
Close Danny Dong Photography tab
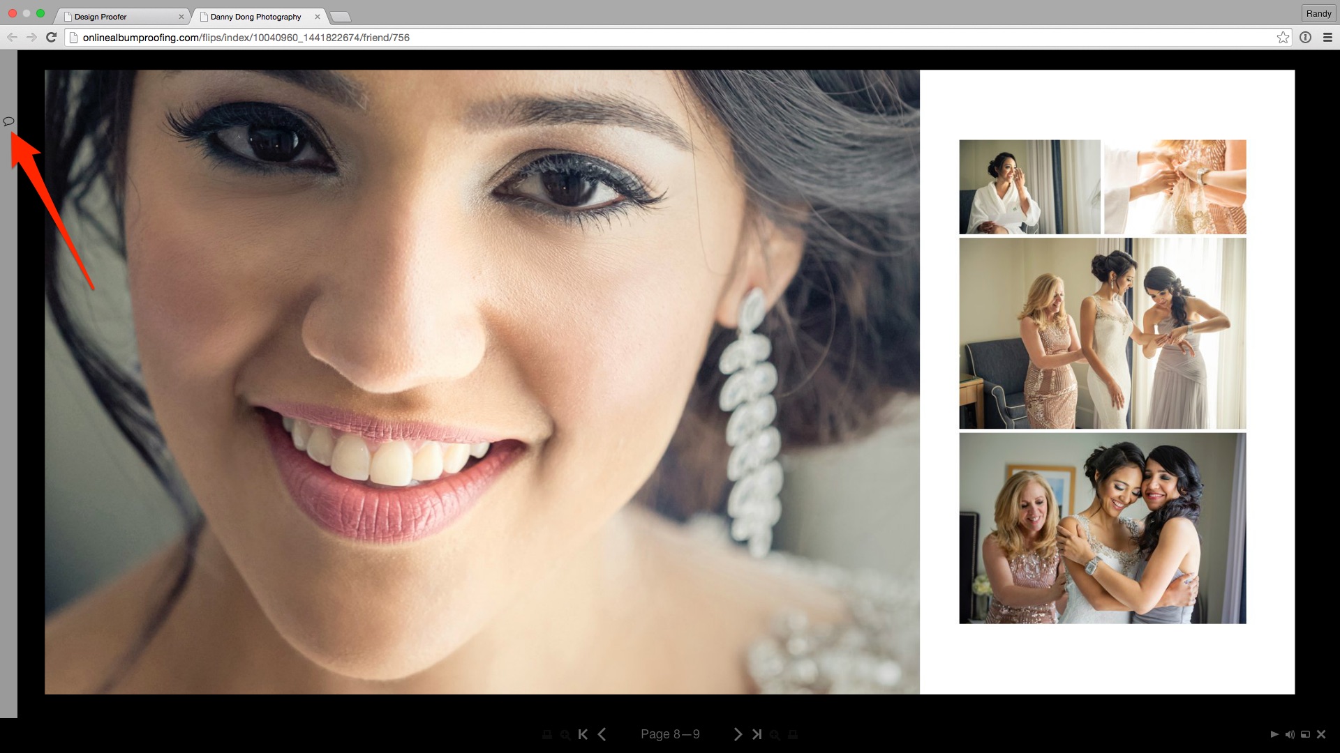coord(318,17)
